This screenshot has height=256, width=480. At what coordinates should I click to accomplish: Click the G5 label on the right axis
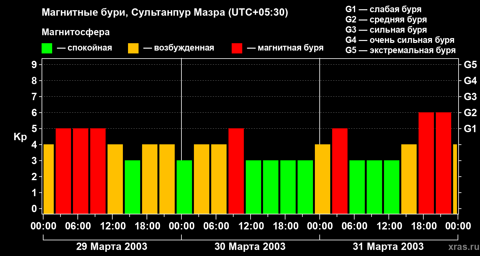(470, 65)
